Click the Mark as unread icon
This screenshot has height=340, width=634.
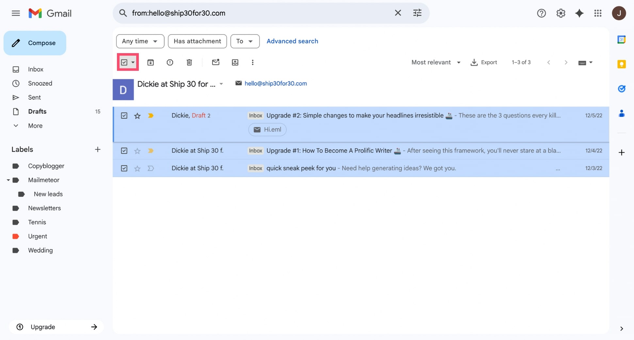point(216,62)
